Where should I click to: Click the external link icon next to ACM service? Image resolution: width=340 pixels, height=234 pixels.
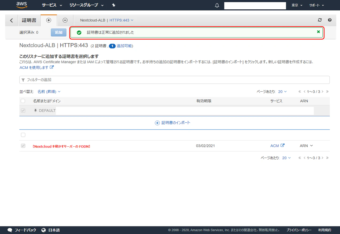coord(282,146)
